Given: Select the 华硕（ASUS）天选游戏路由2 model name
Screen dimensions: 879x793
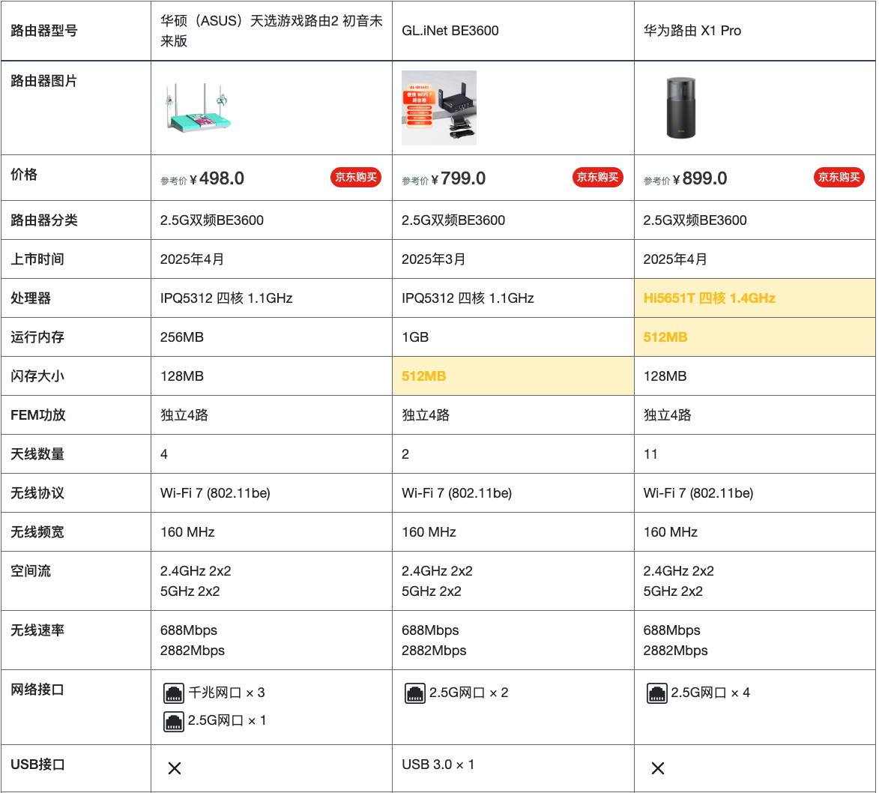Looking at the screenshot, I should tap(271, 31).
